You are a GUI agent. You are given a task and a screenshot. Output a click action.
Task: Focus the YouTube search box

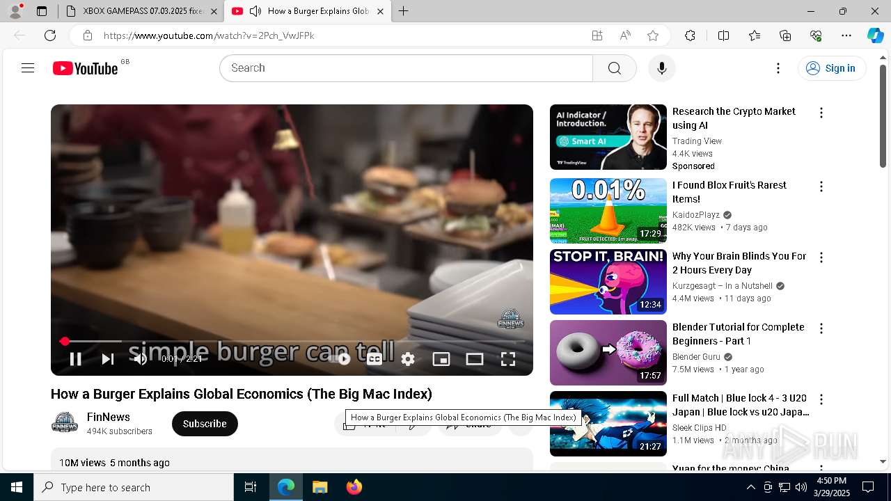pos(406,68)
